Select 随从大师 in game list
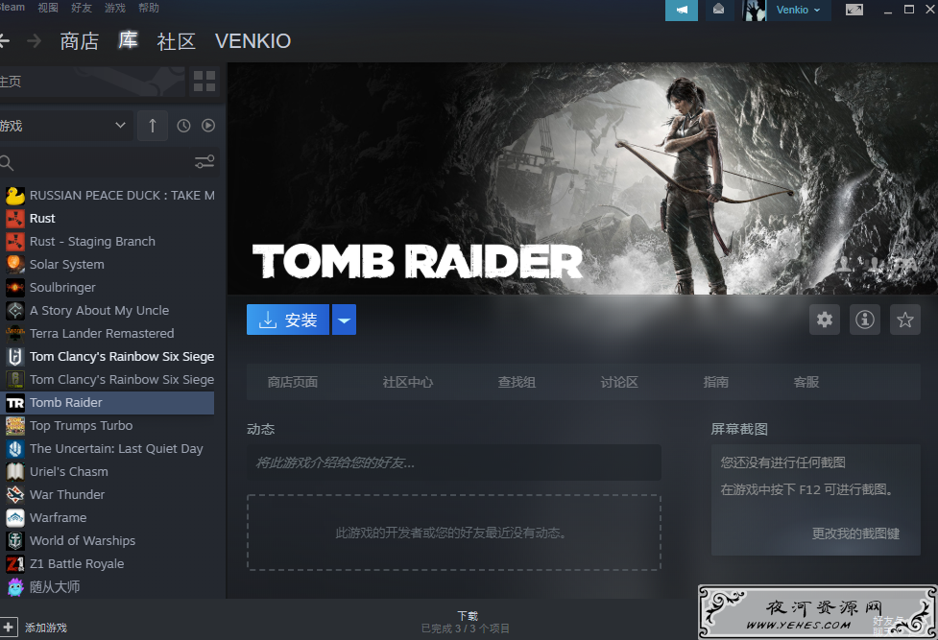 click(x=108, y=587)
